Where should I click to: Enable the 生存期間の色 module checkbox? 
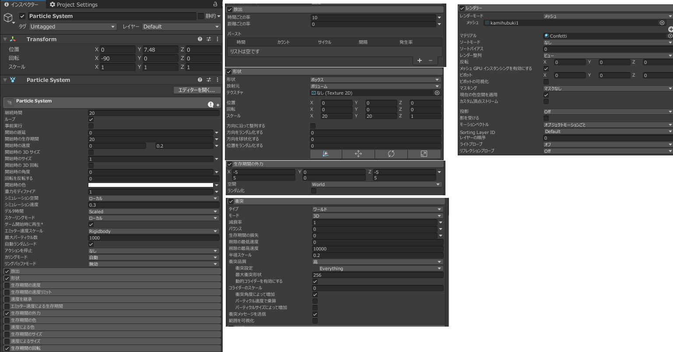tap(7, 320)
